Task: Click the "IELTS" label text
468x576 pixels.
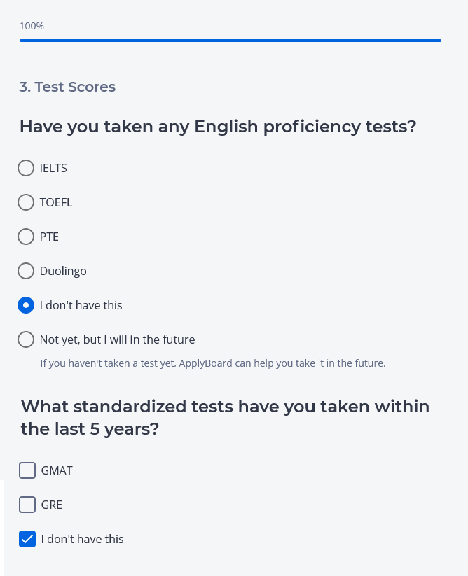Action: pyautogui.click(x=53, y=168)
